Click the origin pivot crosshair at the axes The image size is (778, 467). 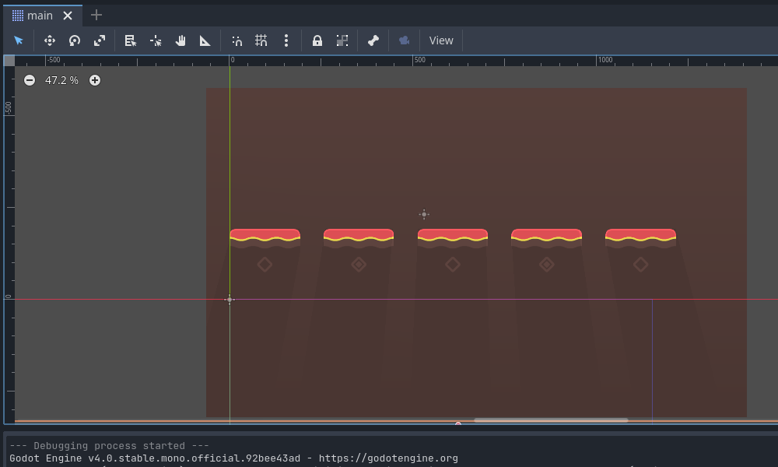pos(230,299)
